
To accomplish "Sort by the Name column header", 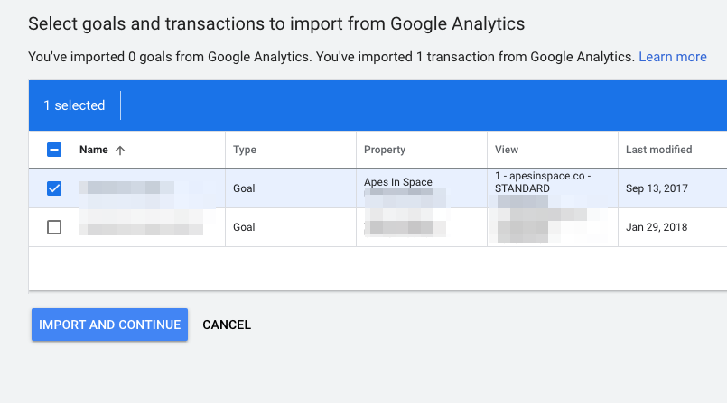I will [94, 150].
